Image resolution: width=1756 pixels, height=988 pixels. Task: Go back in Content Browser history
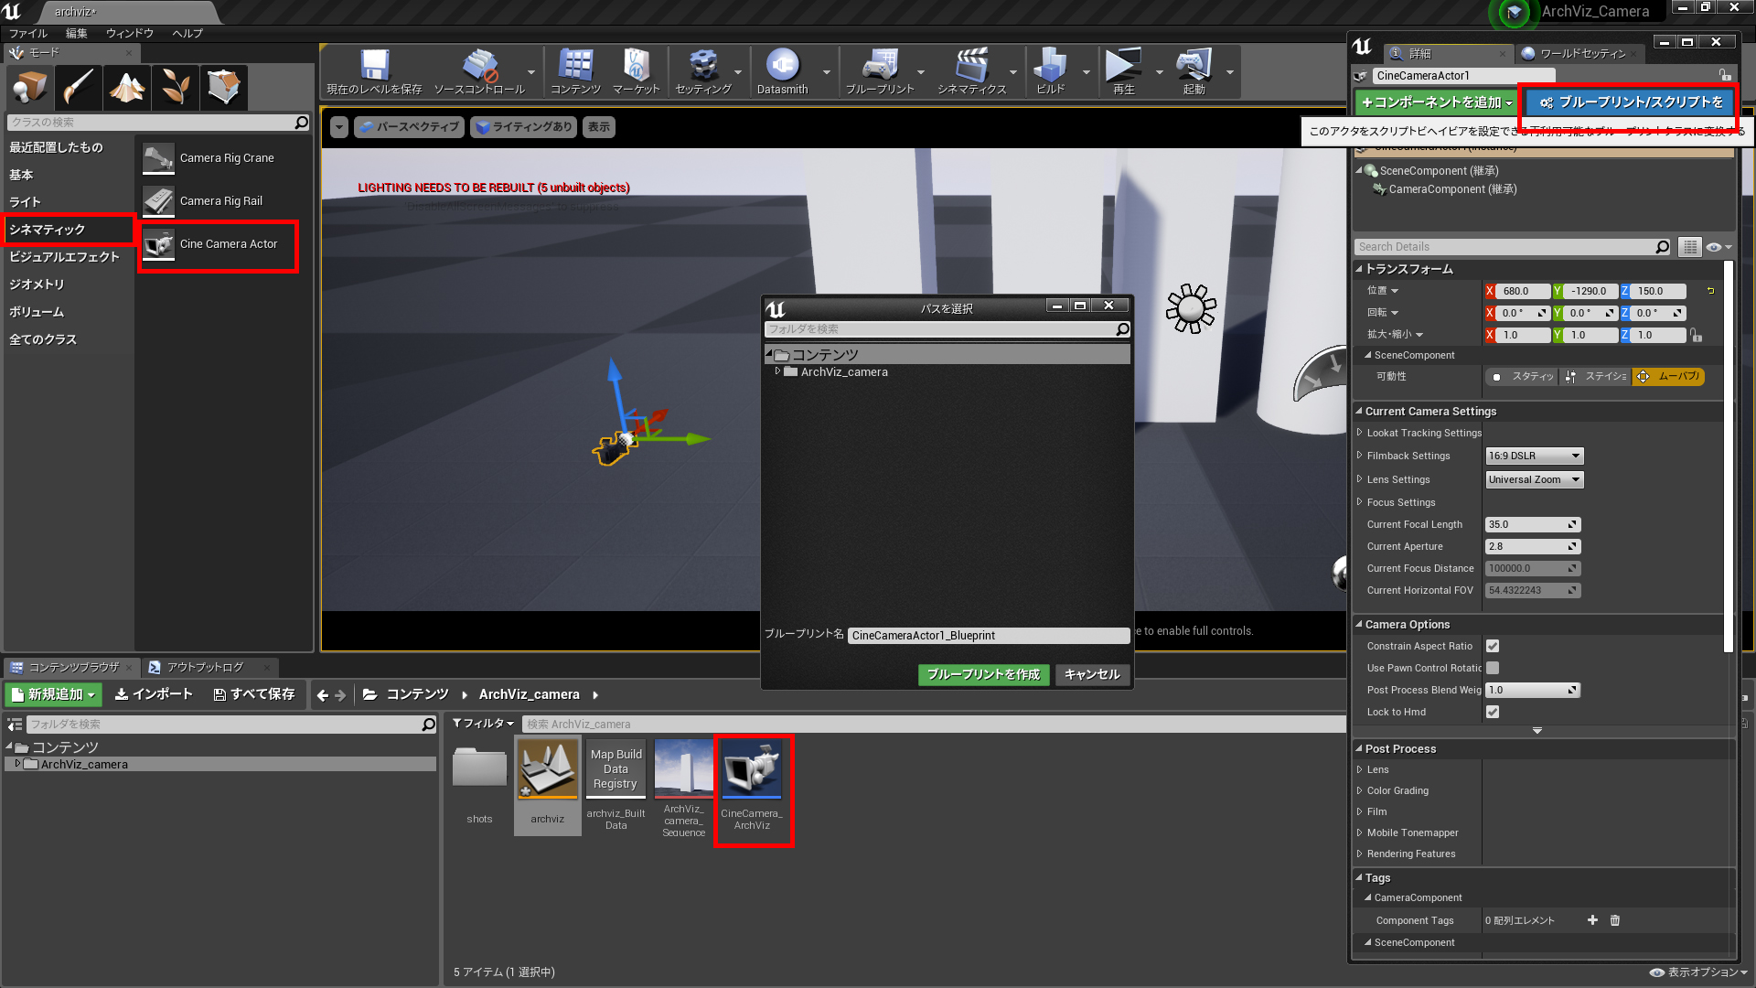322,695
